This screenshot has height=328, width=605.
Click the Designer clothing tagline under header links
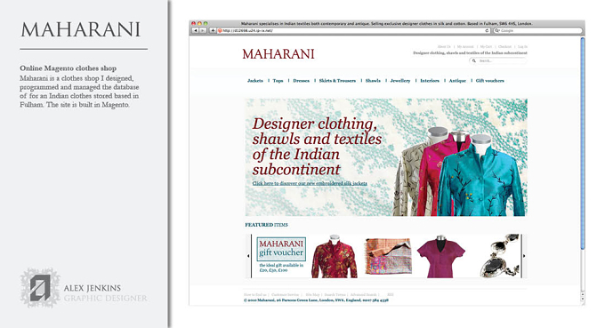pos(470,52)
